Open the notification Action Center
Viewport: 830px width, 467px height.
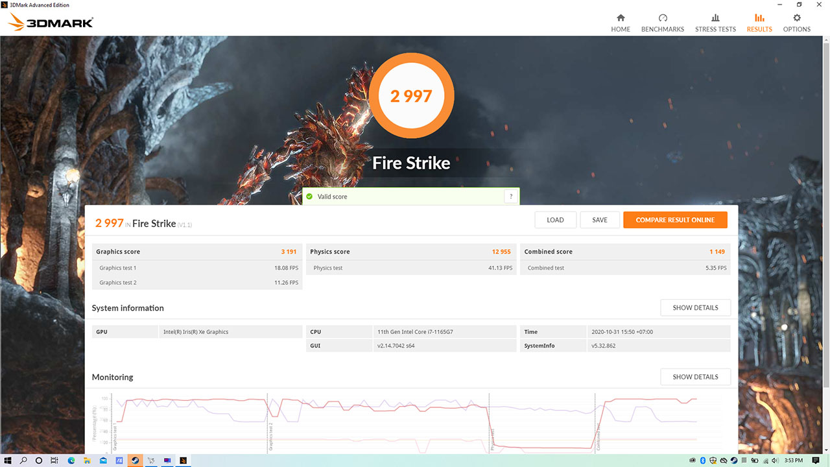pos(815,461)
